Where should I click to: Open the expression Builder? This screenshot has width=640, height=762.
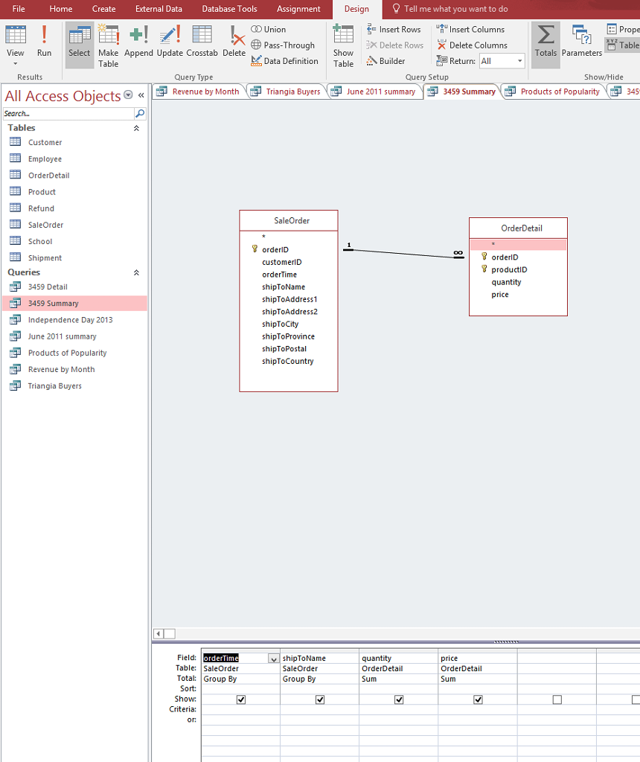coord(385,61)
